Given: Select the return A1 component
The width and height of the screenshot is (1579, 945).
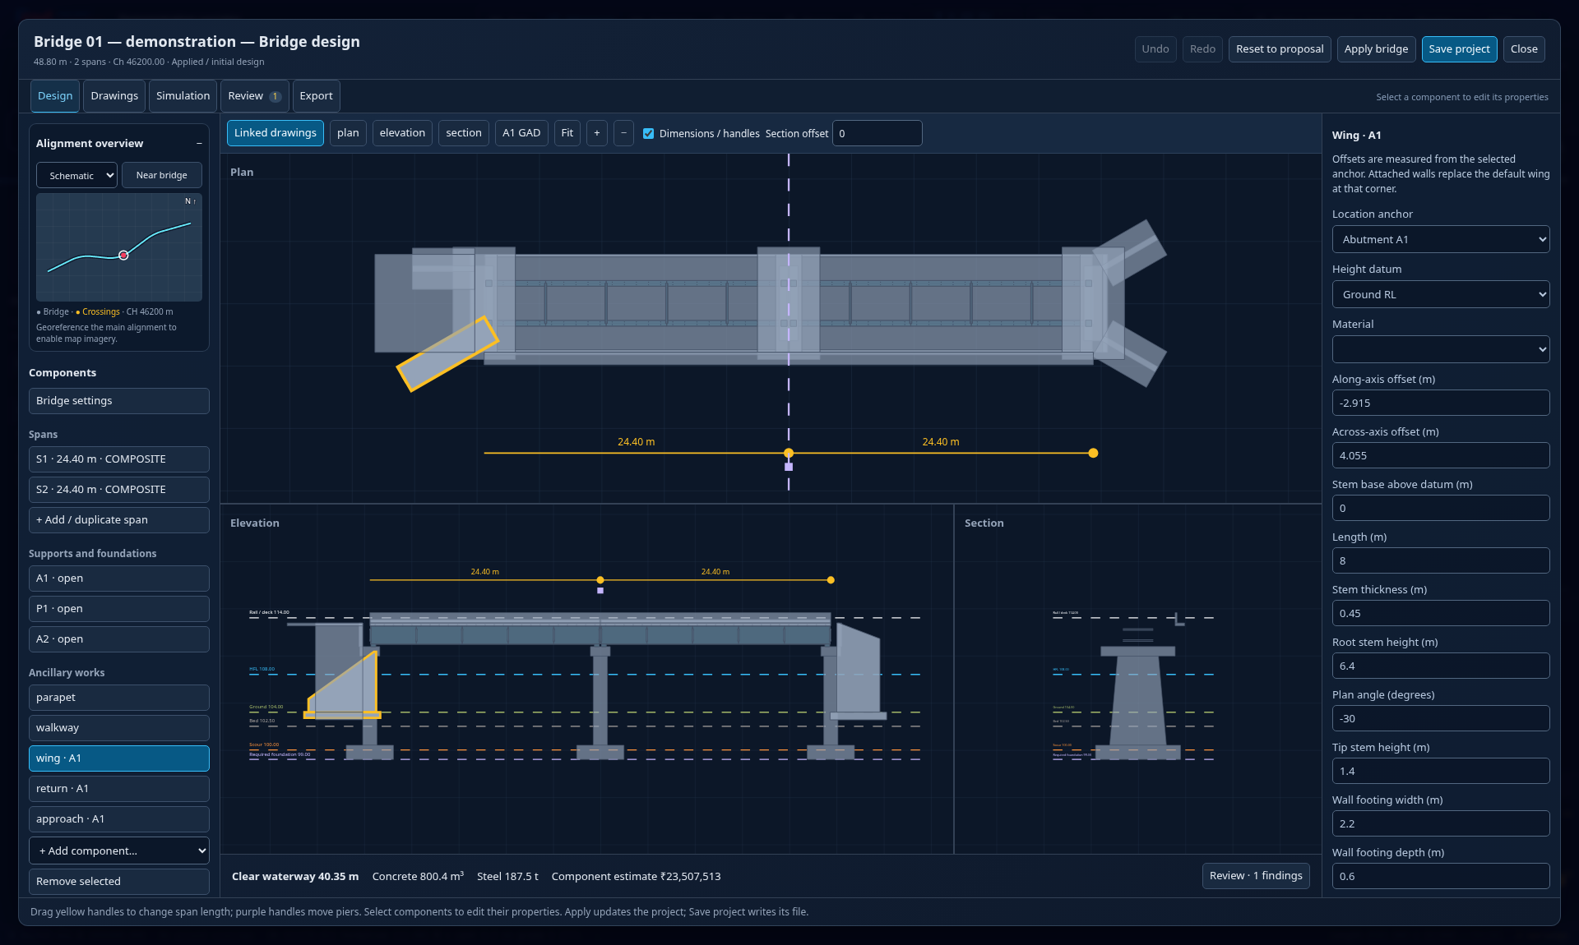Looking at the screenshot, I should pos(119,789).
